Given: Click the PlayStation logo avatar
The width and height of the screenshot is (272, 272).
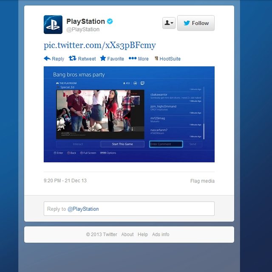Looking at the screenshot, I should point(53,25).
